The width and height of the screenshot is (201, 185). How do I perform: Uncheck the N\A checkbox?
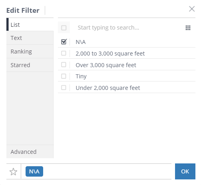(64, 42)
